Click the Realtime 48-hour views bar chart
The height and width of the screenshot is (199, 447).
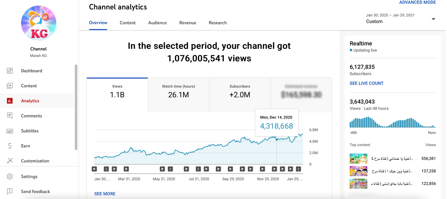[x=393, y=122]
